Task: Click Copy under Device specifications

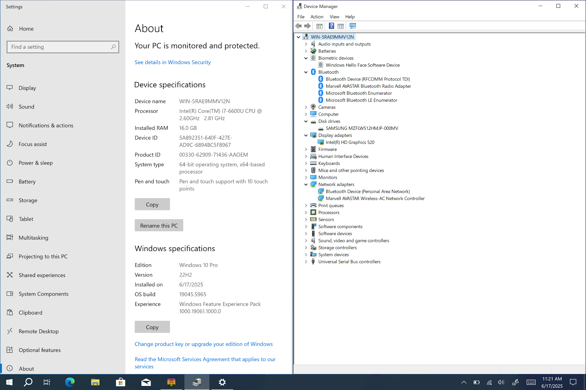Action: [152, 204]
